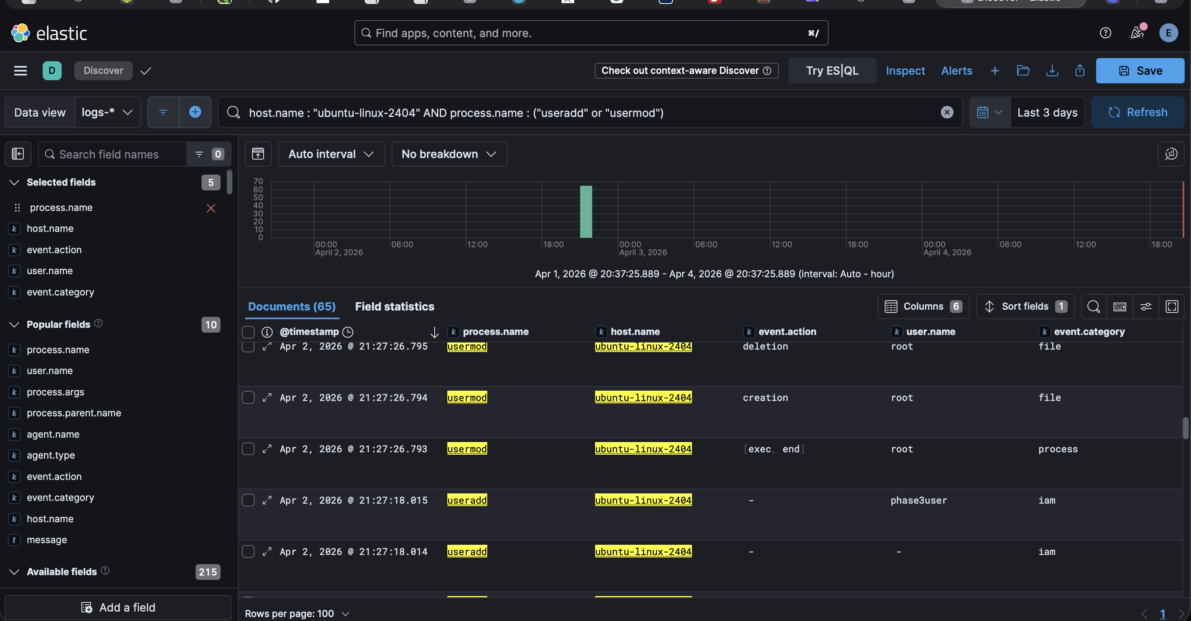Screen dimensions: 1191x621
Task: Click the documents table vertical scrollbar
Action: [x=1185, y=428]
